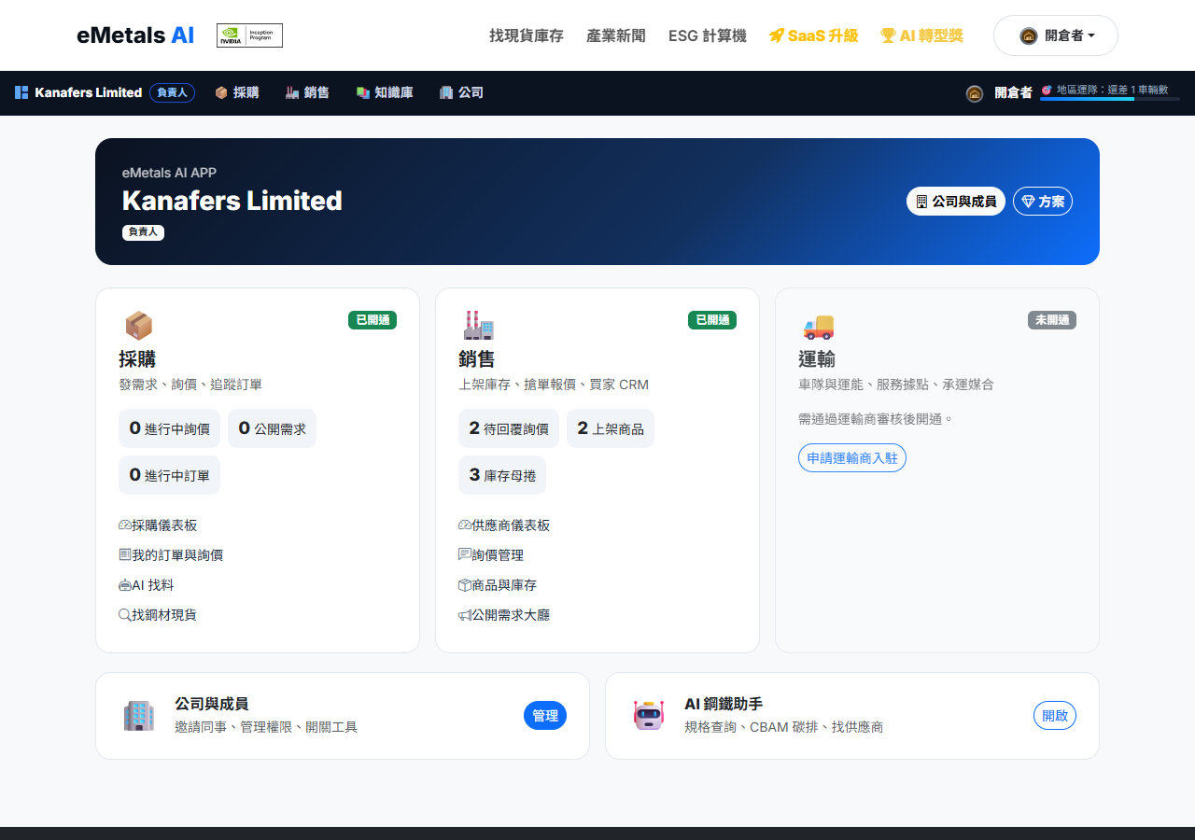Open the 採購儀表板 link
Screen dimensions: 1195x840
click(x=158, y=525)
